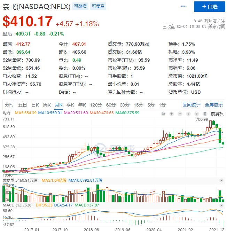Move chart right with right arrow icon
Screen dimensions: 227x235
click(x=197, y=114)
